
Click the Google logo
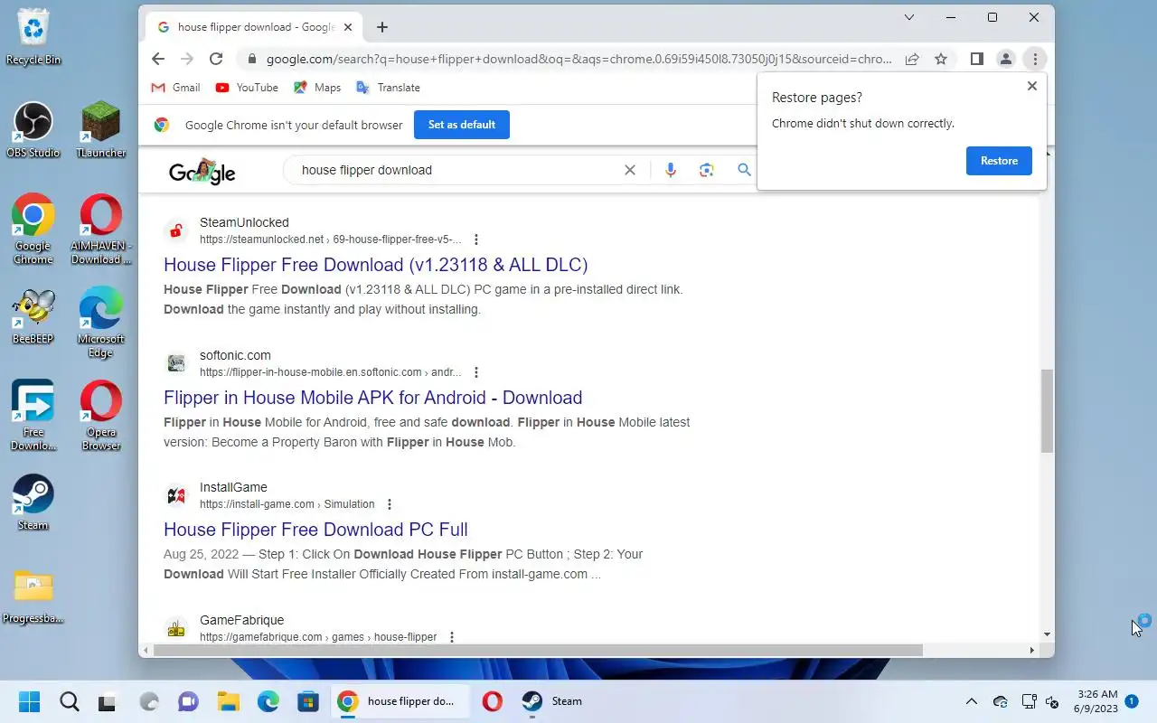pos(202,171)
